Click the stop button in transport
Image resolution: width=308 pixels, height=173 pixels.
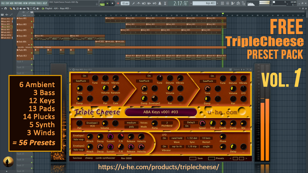112,3
